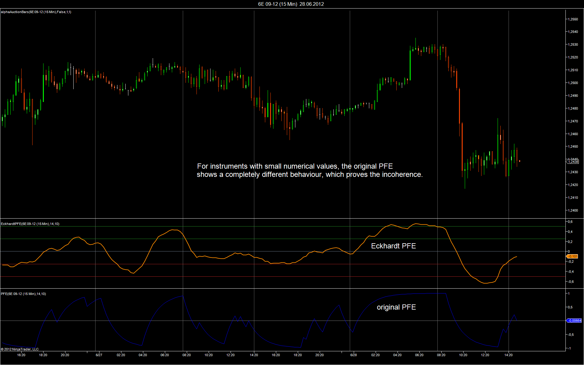The width and height of the screenshot is (584, 365).
Task: Click the 0,6 label on Eckhardt PFE axis
Action: [570, 222]
